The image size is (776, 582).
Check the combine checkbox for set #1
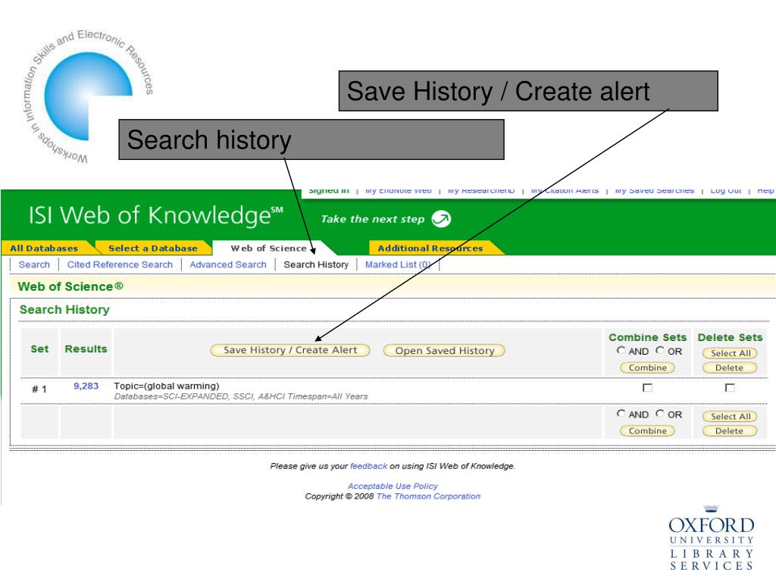[647, 387]
